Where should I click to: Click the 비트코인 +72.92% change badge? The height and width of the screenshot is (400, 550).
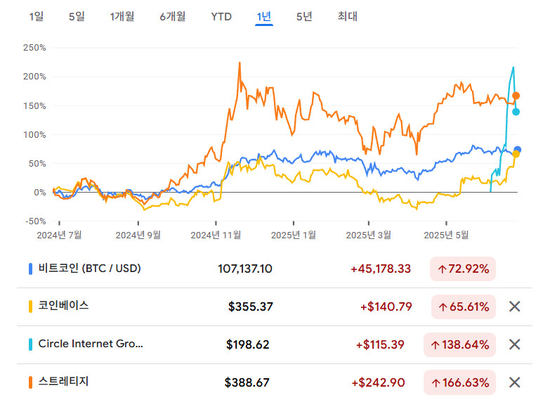(463, 269)
